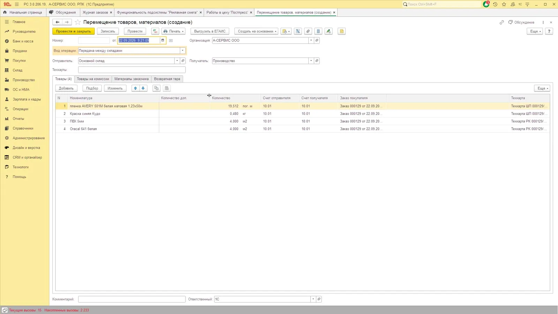Expand the Отправитель dropdown arrow
The width and height of the screenshot is (558, 314).
(x=177, y=61)
